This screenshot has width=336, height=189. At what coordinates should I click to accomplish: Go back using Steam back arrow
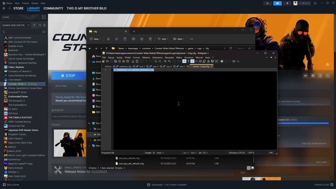coord(4,8)
